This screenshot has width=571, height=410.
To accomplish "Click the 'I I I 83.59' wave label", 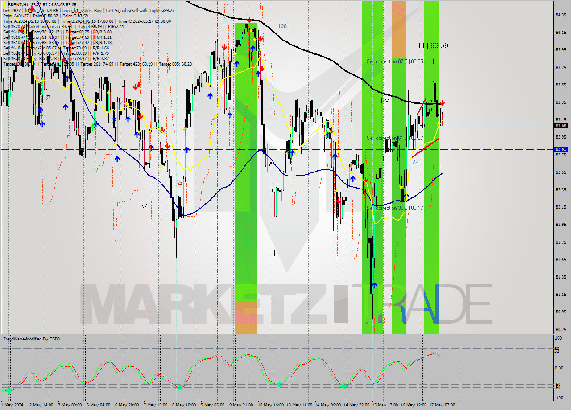I will [433, 45].
